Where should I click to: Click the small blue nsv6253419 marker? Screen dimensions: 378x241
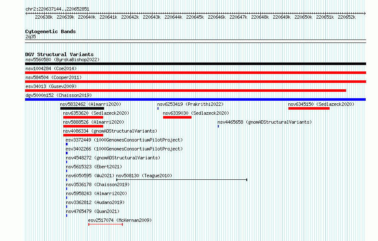pyautogui.click(x=158, y=108)
